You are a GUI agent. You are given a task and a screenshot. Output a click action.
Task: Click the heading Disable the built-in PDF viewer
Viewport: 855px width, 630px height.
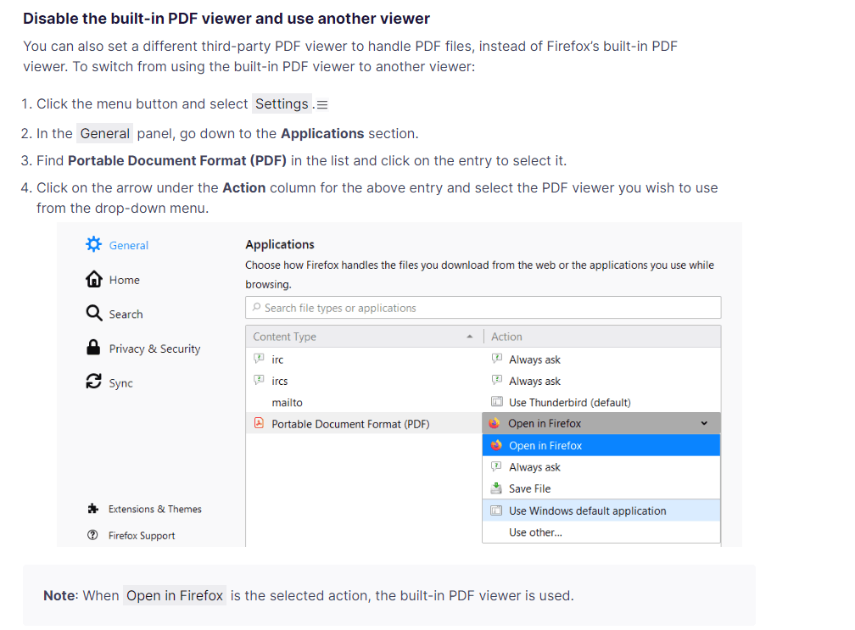pyautogui.click(x=226, y=19)
